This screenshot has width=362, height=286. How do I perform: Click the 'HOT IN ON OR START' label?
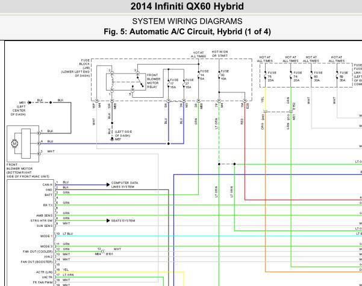pos(220,54)
